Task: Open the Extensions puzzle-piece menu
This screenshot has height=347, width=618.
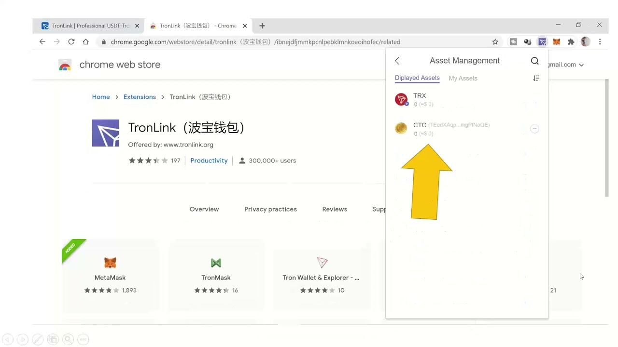Action: pyautogui.click(x=571, y=42)
